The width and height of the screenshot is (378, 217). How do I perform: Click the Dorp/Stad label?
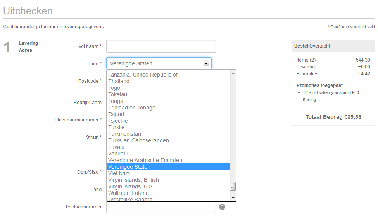point(89,172)
